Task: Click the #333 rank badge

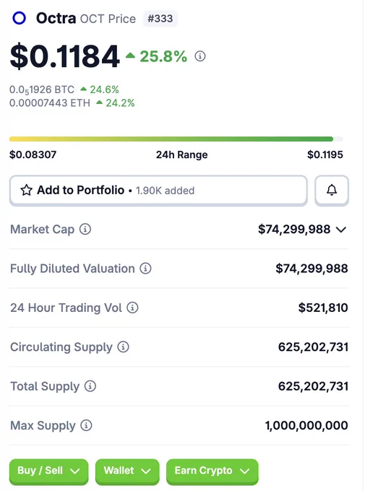Action: [160, 19]
